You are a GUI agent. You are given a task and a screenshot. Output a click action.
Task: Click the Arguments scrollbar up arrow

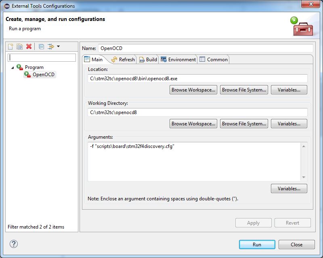pyautogui.click(x=304, y=146)
